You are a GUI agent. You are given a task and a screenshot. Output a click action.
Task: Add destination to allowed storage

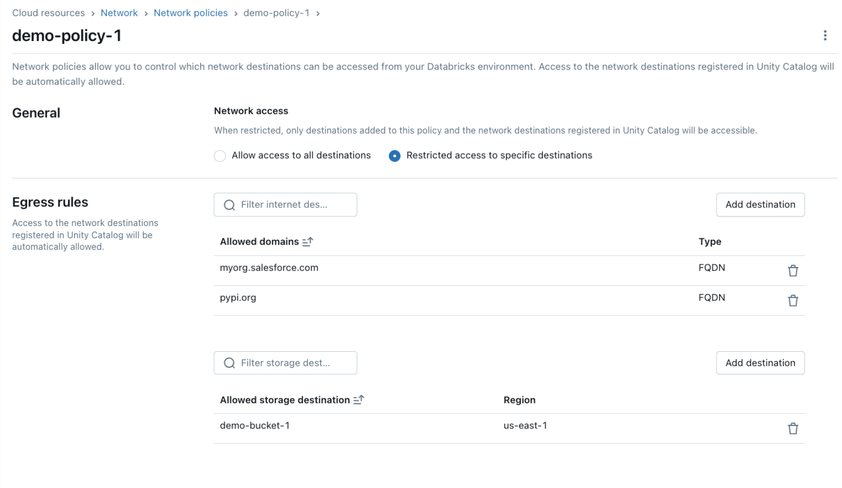coord(760,363)
